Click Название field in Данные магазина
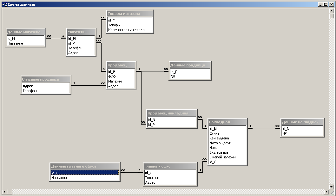 click(x=26, y=43)
